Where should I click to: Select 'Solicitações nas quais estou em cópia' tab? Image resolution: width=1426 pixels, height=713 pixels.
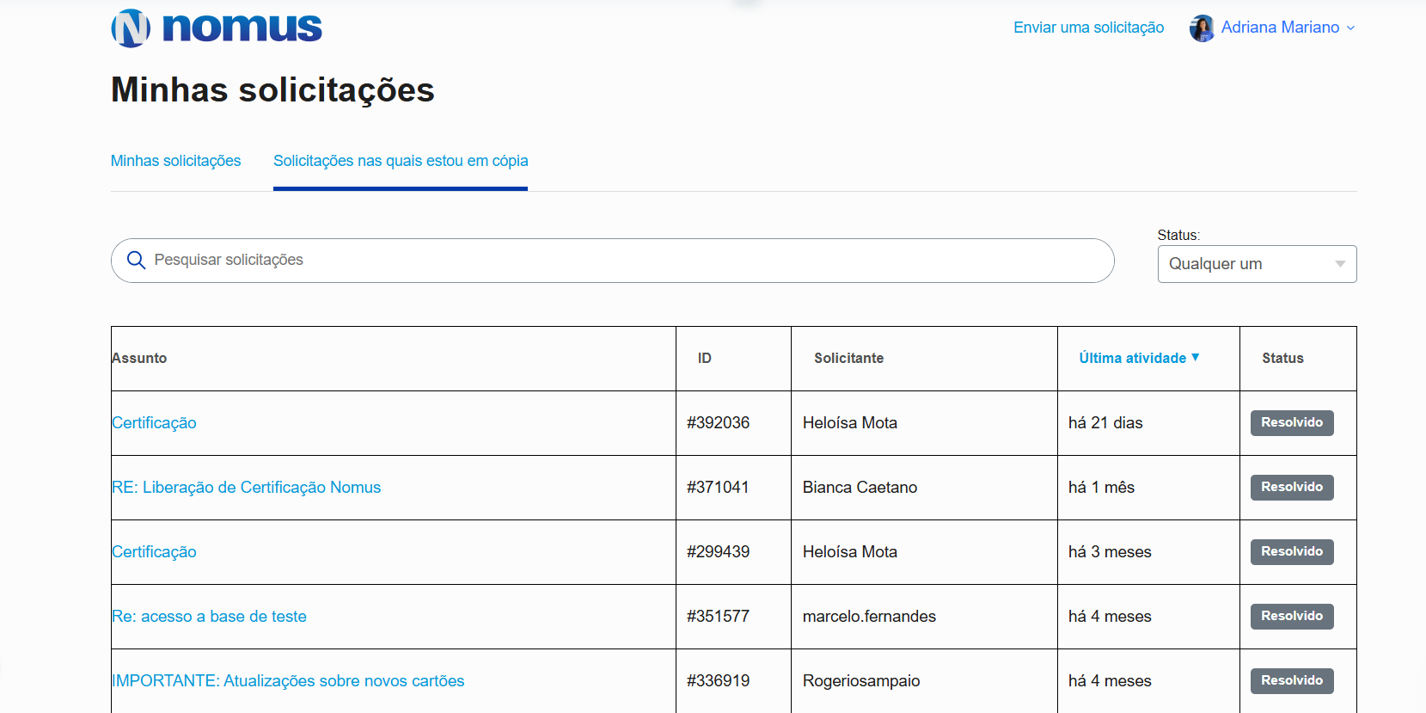point(401,161)
